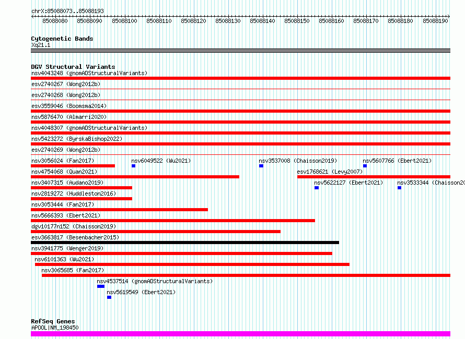Click esv1768621 (Levy2007) label
The width and height of the screenshot is (465, 339).
(330, 172)
